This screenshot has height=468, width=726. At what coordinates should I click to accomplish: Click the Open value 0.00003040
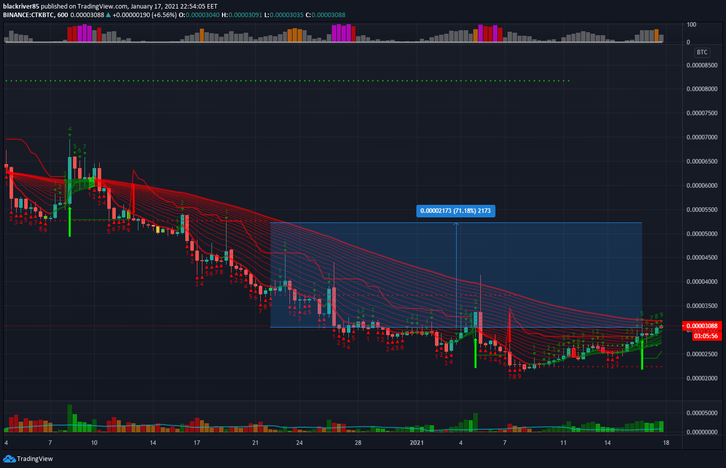202,15
